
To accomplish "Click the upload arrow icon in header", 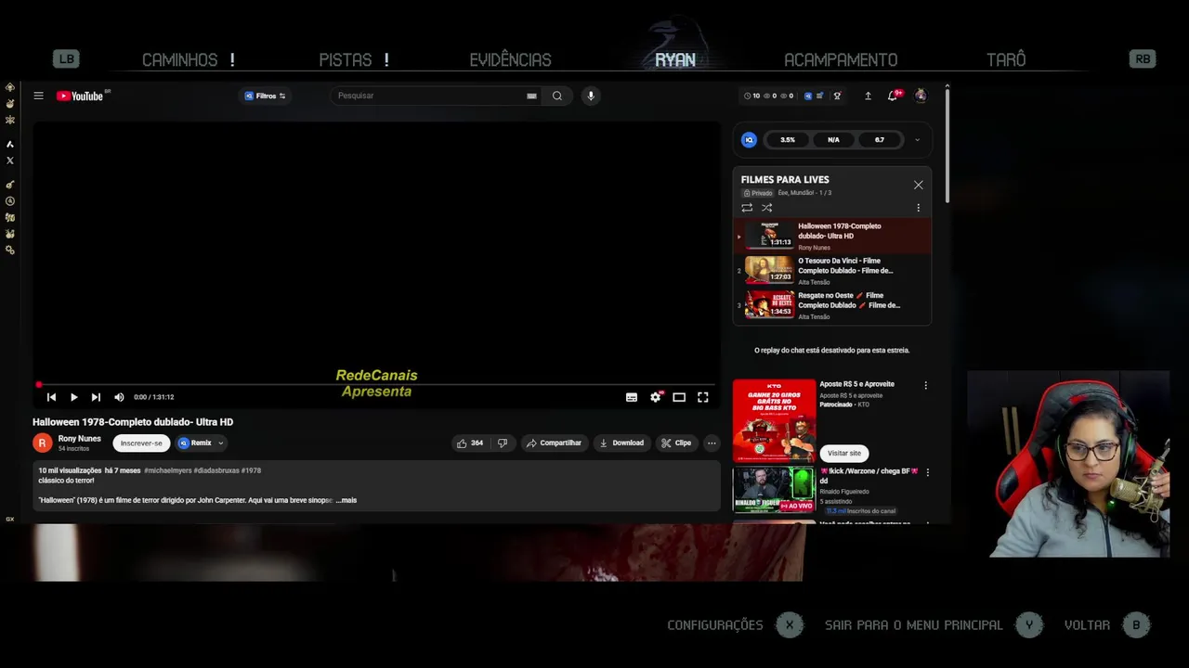I will [868, 96].
